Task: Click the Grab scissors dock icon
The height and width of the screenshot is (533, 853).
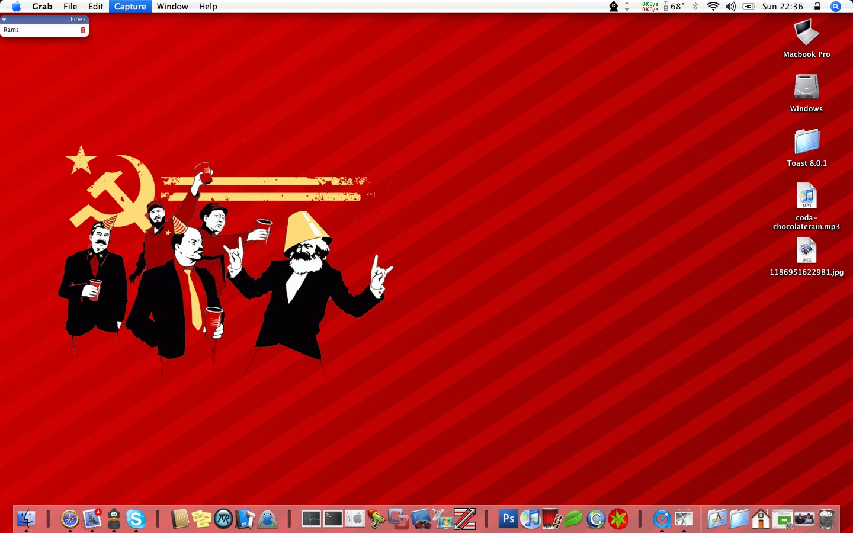Action: (x=684, y=519)
